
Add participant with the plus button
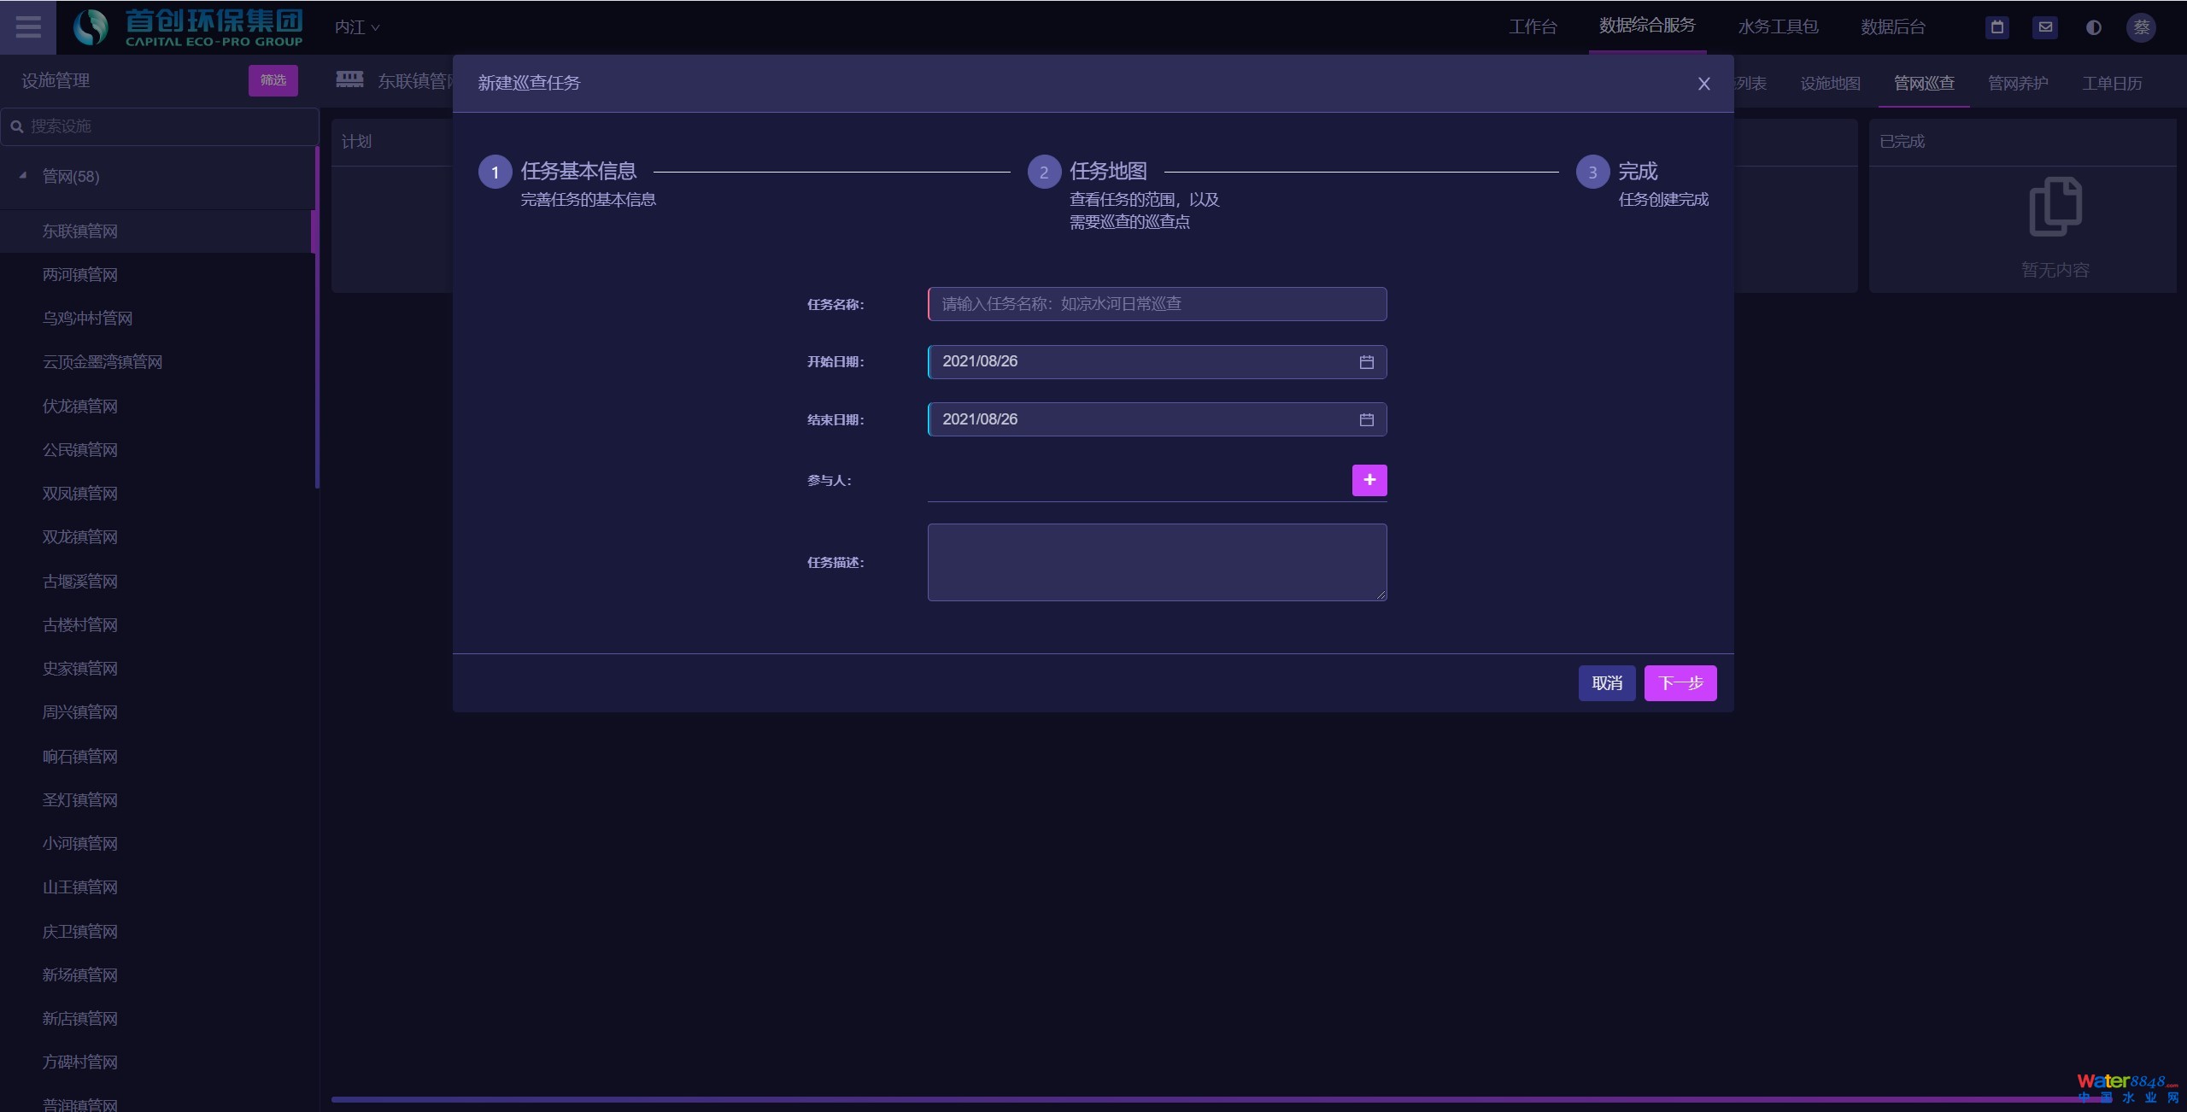[x=1369, y=480]
